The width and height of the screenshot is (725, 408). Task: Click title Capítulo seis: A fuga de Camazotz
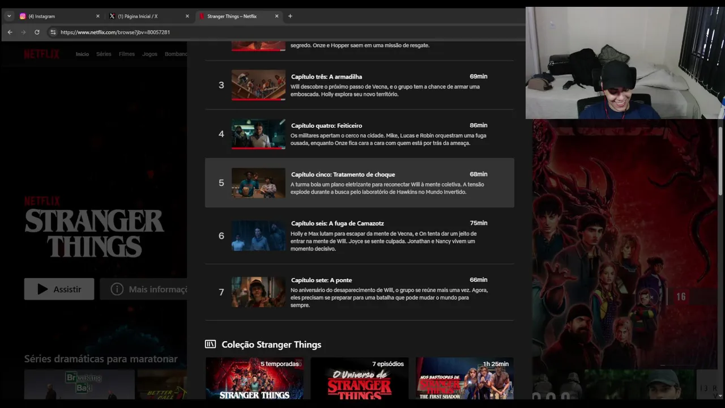338,223
